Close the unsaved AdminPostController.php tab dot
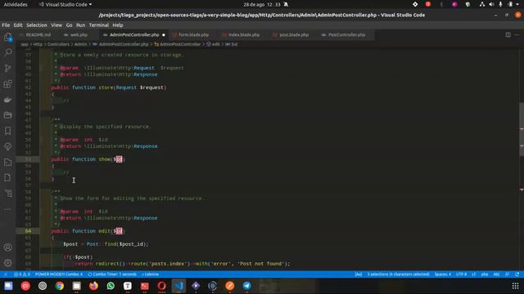This screenshot has height=294, width=524. [x=164, y=34]
